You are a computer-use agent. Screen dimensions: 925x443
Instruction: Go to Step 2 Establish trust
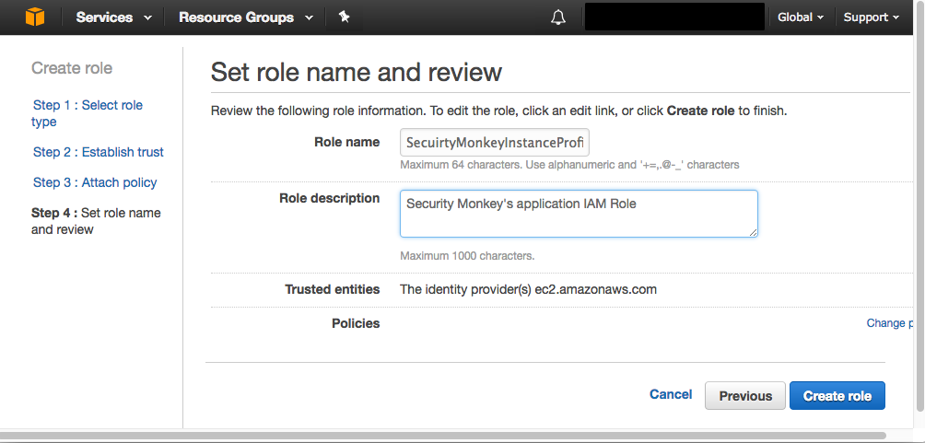[98, 152]
